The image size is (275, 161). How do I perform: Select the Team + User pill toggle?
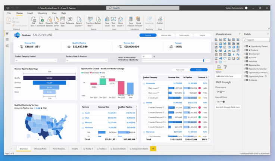pos(180,70)
